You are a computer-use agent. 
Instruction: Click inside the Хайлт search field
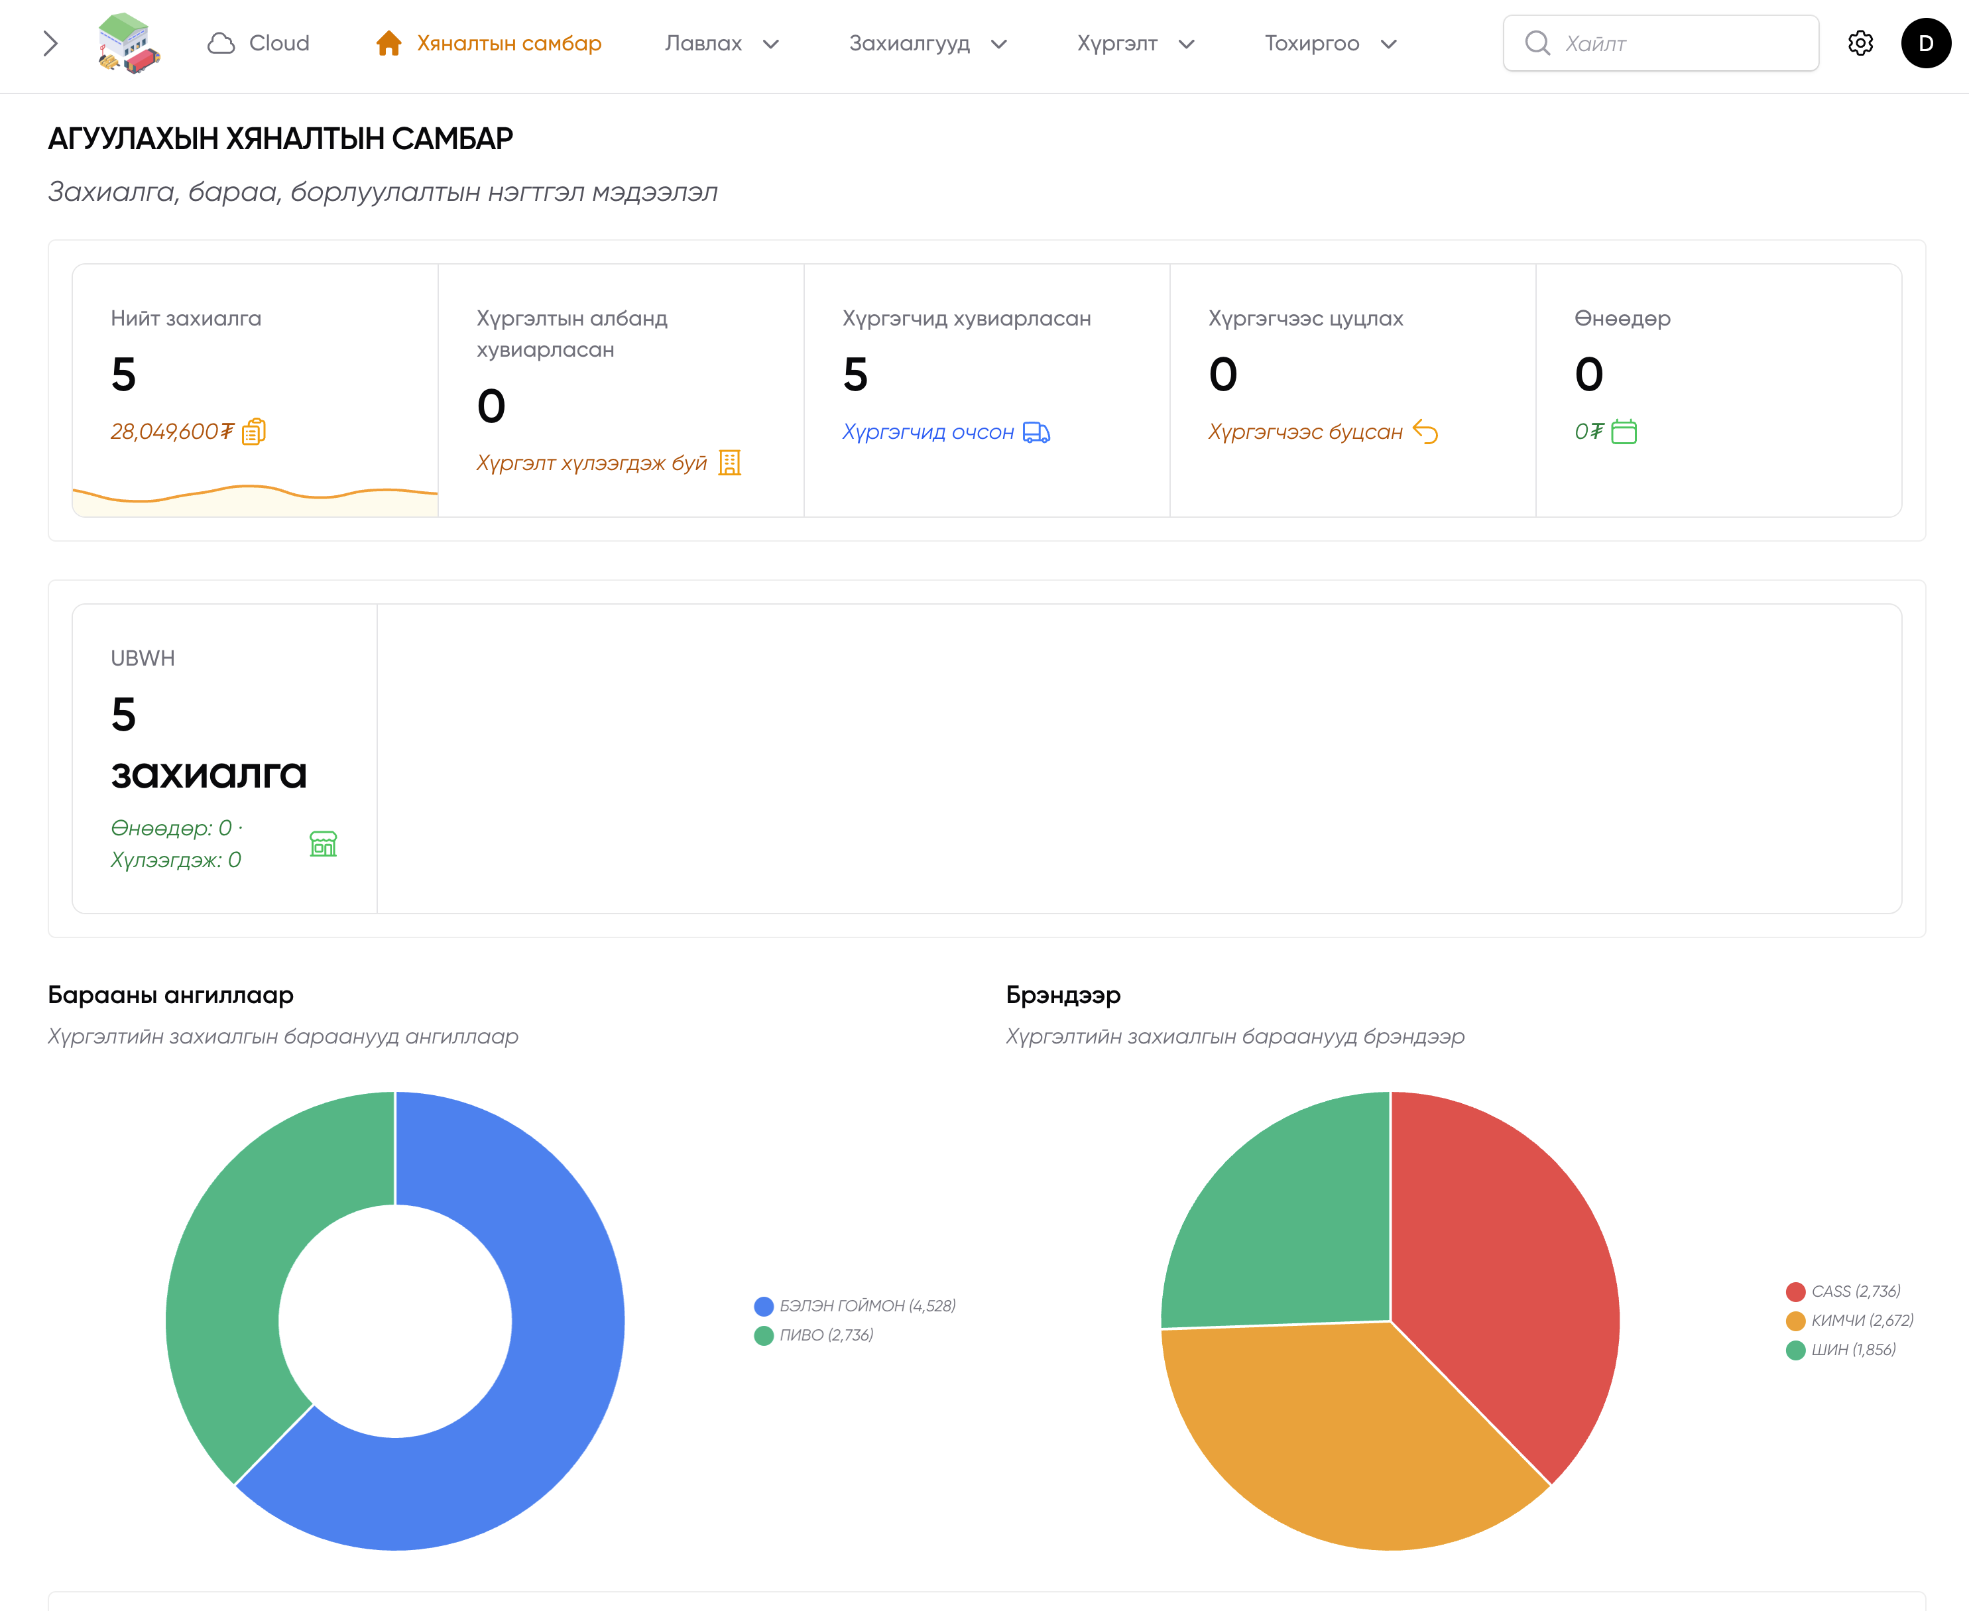1661,42
